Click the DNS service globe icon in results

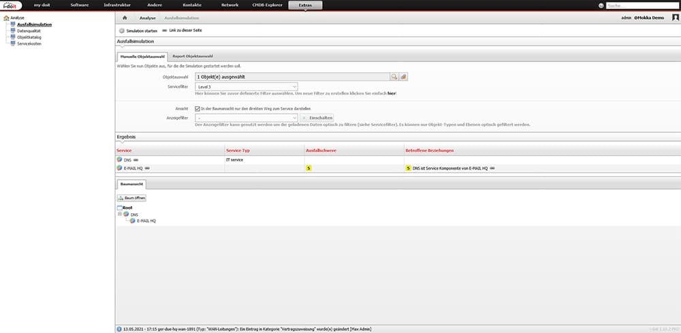coord(119,160)
